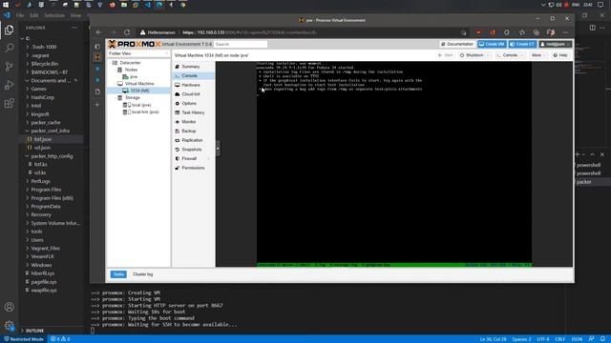Add a new terminal with the plus icon
This screenshot has width=611, height=343.
578,154
